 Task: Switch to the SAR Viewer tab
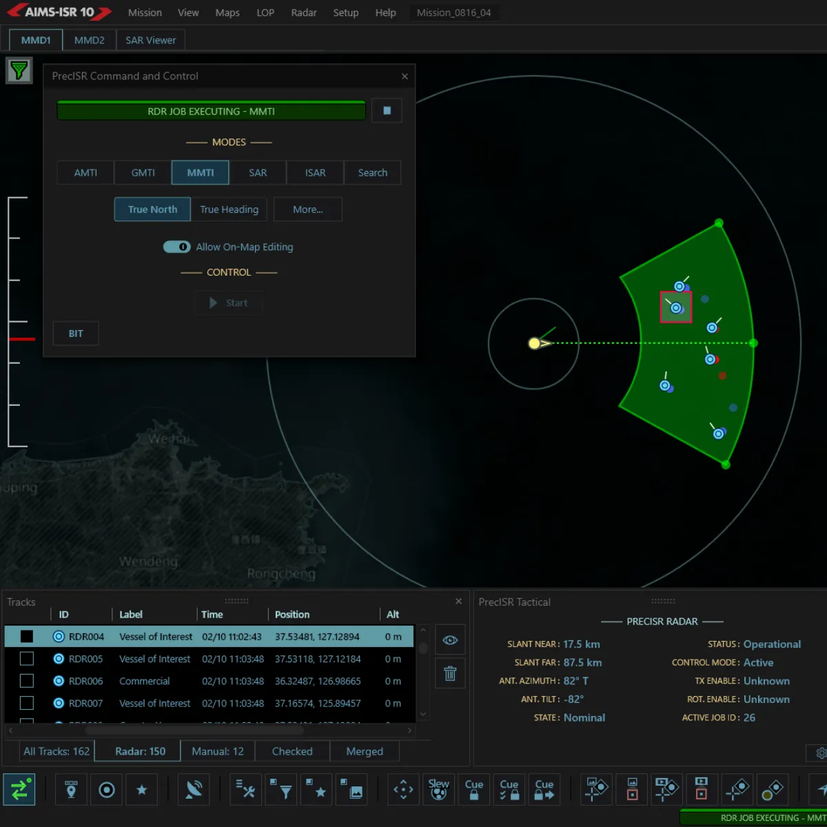150,40
